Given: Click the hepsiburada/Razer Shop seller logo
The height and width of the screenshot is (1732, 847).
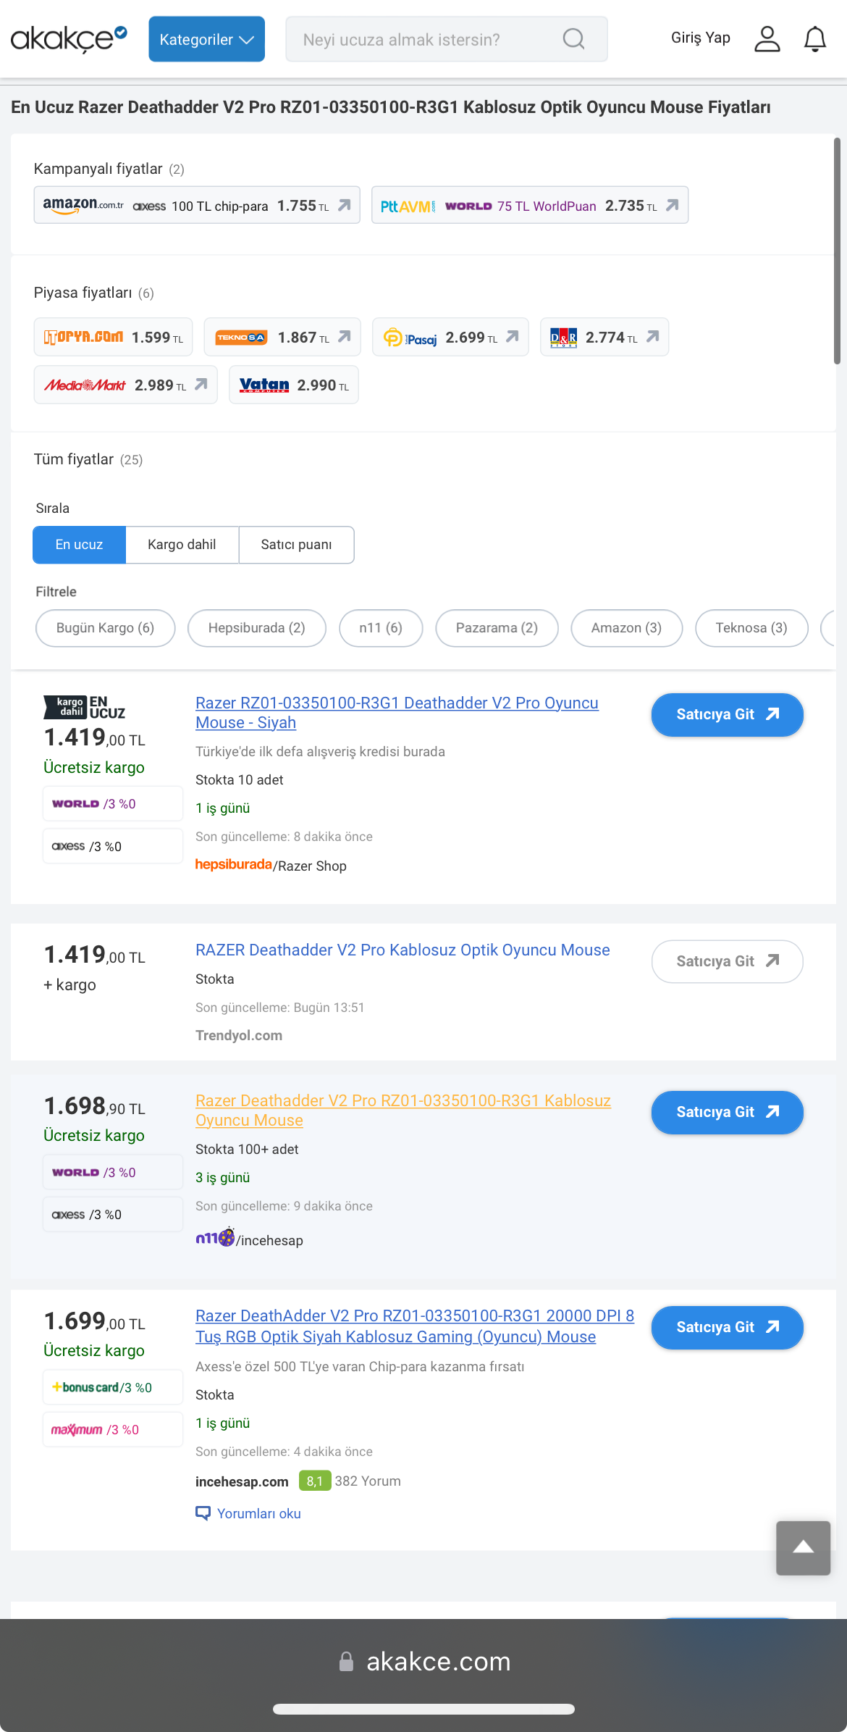Looking at the screenshot, I should [x=271, y=866].
